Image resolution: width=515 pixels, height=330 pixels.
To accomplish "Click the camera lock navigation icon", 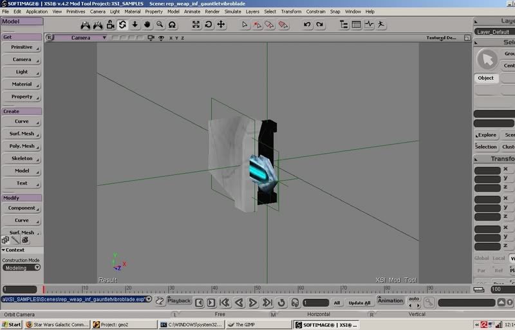I will pos(110,24).
